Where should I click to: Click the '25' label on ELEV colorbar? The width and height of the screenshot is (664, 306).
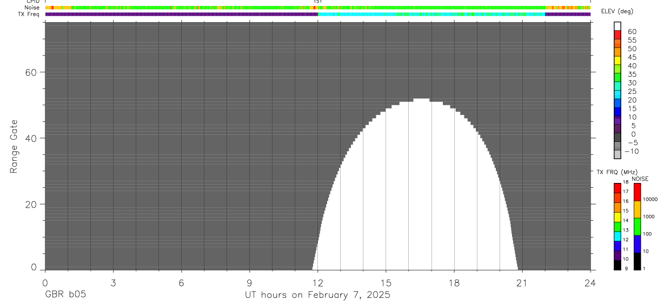(x=632, y=91)
